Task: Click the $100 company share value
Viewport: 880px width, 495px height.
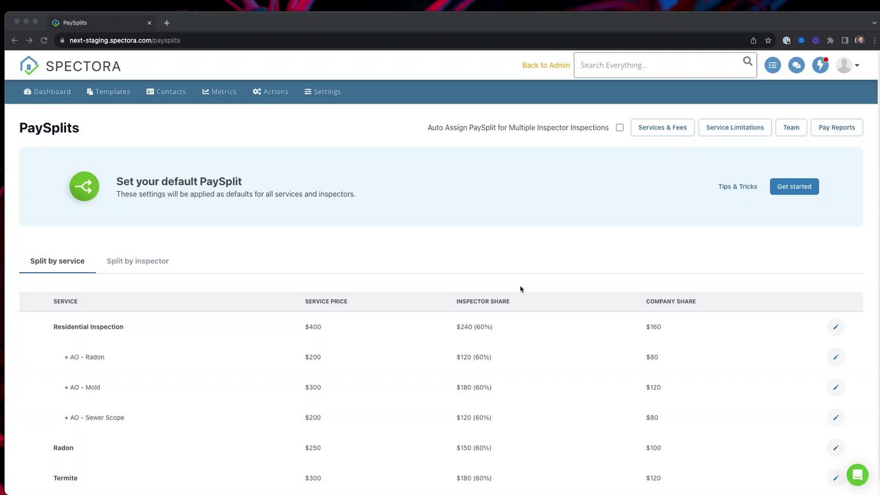Action: click(x=653, y=448)
